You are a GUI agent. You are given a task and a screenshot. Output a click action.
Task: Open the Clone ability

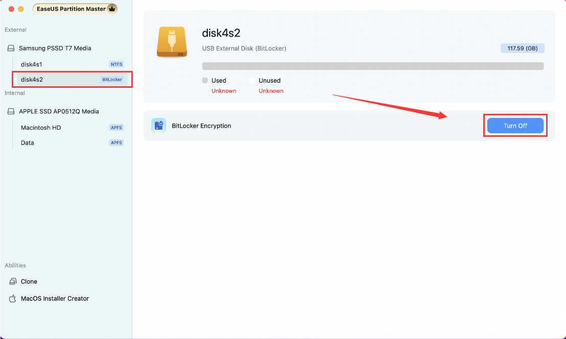coord(29,281)
